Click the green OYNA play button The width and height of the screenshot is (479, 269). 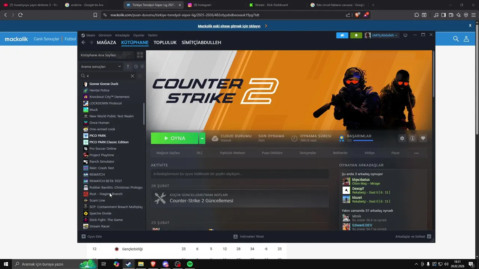click(x=174, y=138)
